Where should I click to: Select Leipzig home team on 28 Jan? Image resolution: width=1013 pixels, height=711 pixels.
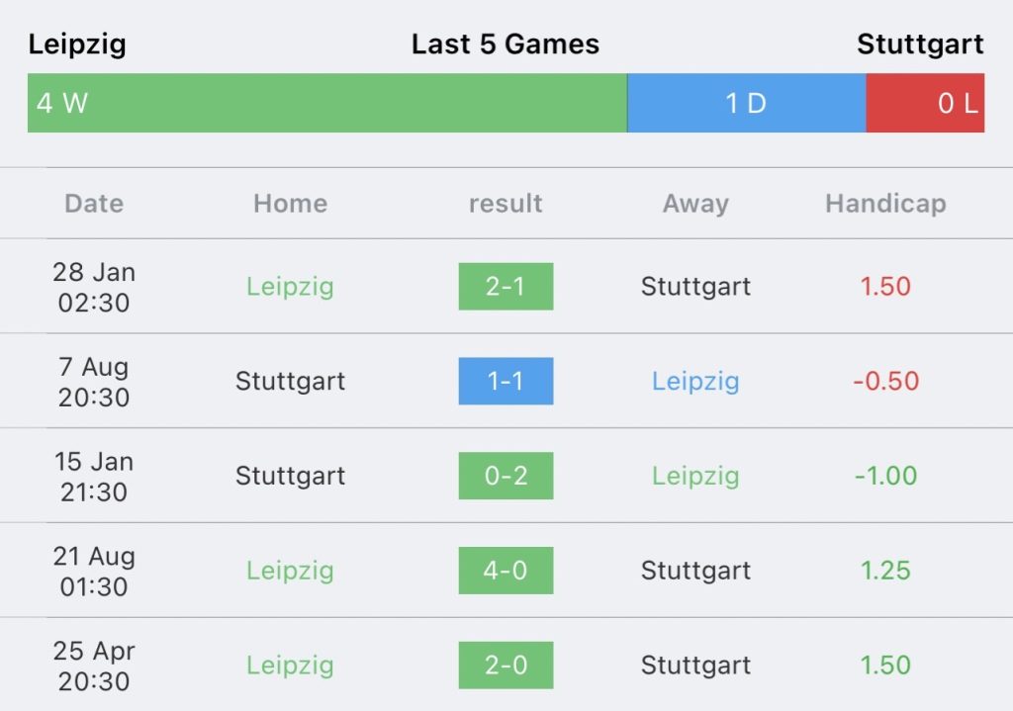click(x=290, y=287)
